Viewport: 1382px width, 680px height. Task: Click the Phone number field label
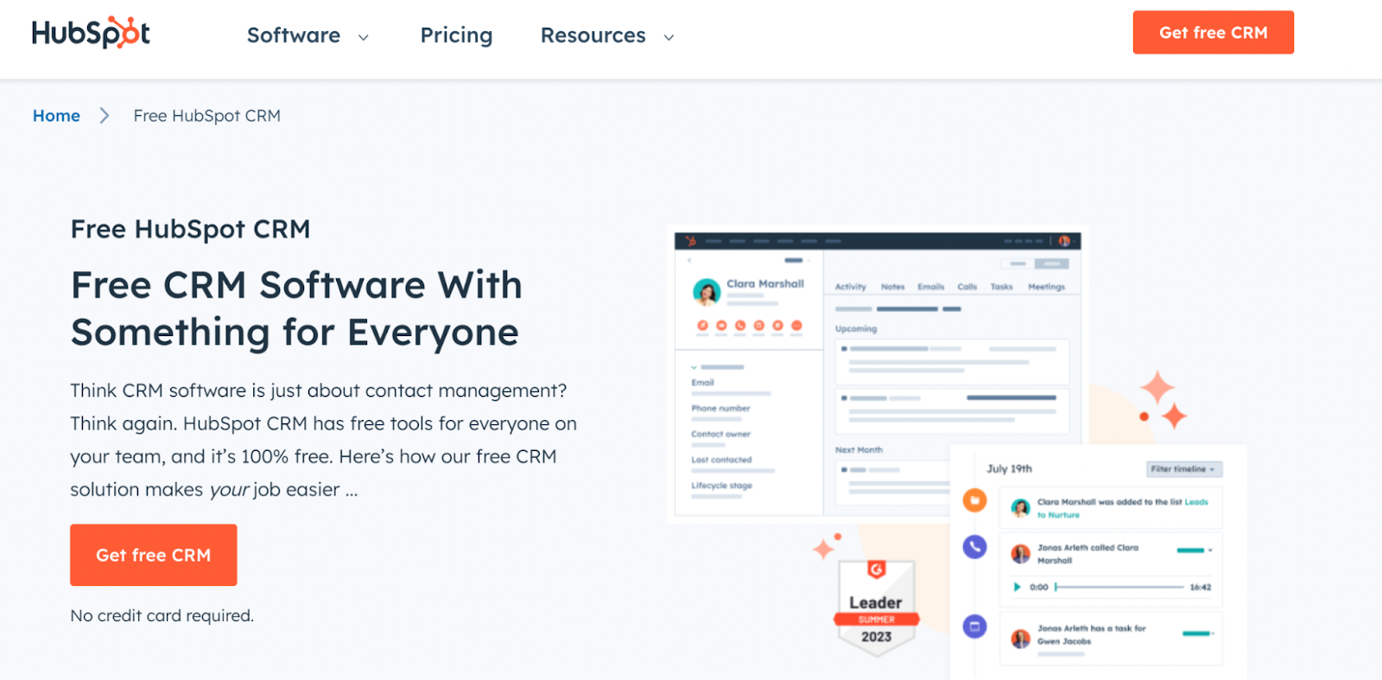pos(720,409)
